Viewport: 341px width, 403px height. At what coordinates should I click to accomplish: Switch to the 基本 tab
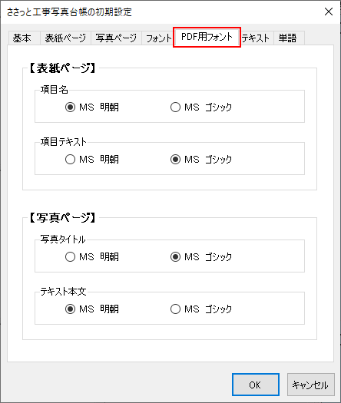coord(24,38)
